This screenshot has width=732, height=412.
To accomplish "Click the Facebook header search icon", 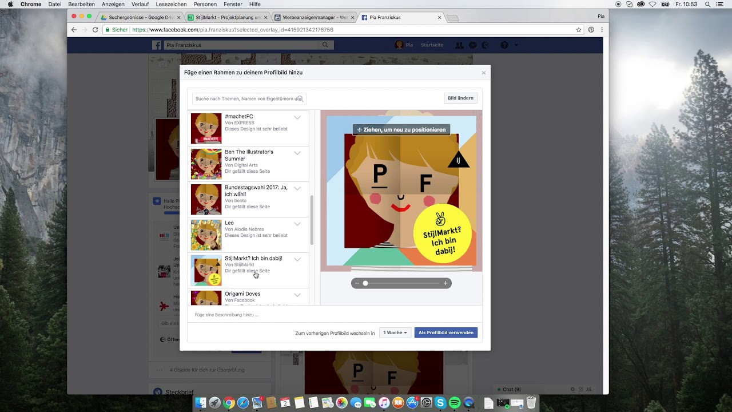I will [x=325, y=45].
